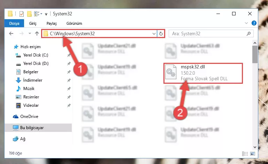Viewport: 268px width, 164px height.
Task: Click the vertical scrollbar thumb
Action: pyautogui.click(x=255, y=54)
